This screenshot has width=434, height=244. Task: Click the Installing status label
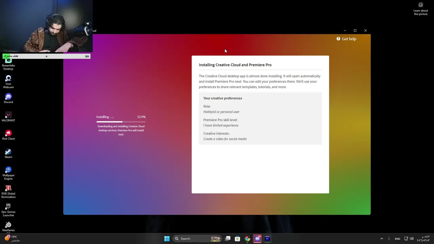105,117
